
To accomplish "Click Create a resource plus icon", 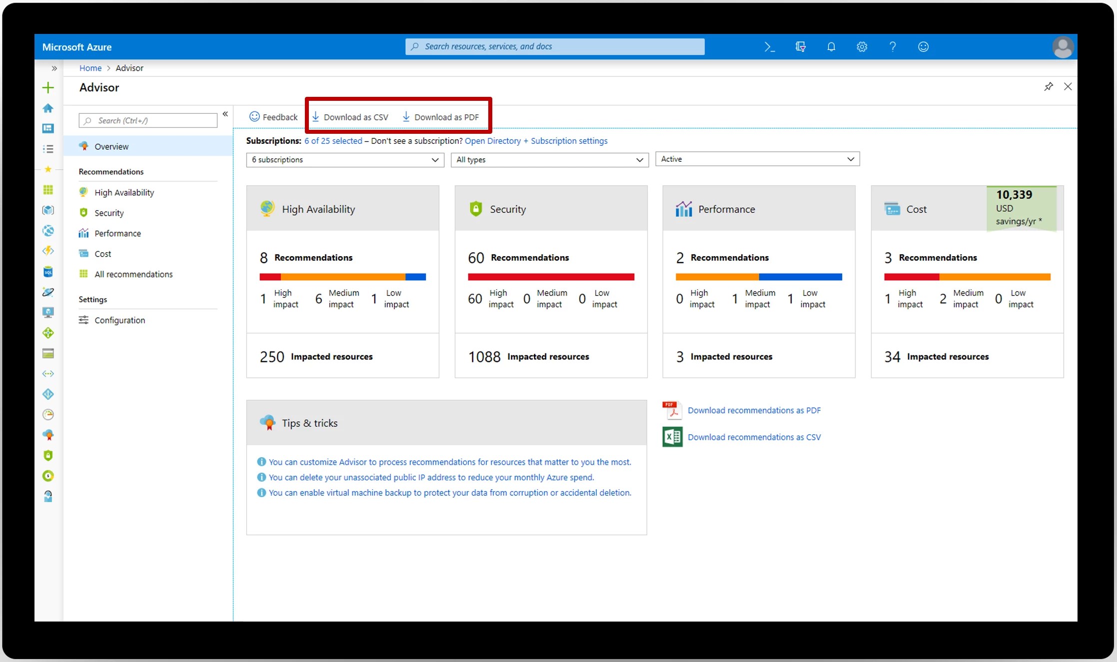I will point(48,87).
